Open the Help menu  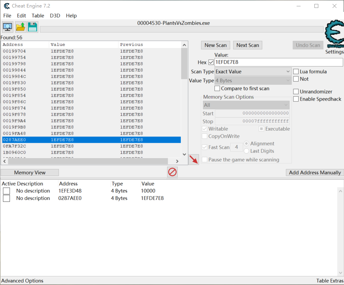point(71,15)
